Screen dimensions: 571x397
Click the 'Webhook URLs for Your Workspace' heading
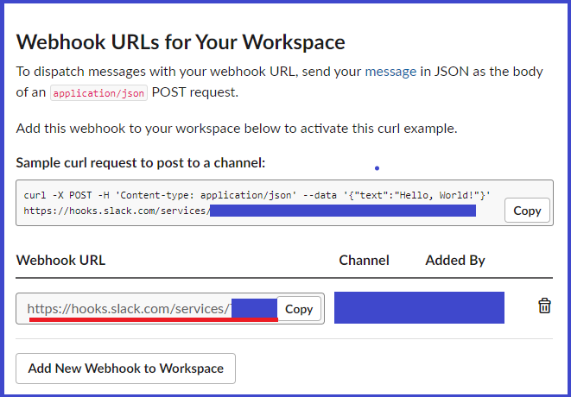tap(181, 42)
